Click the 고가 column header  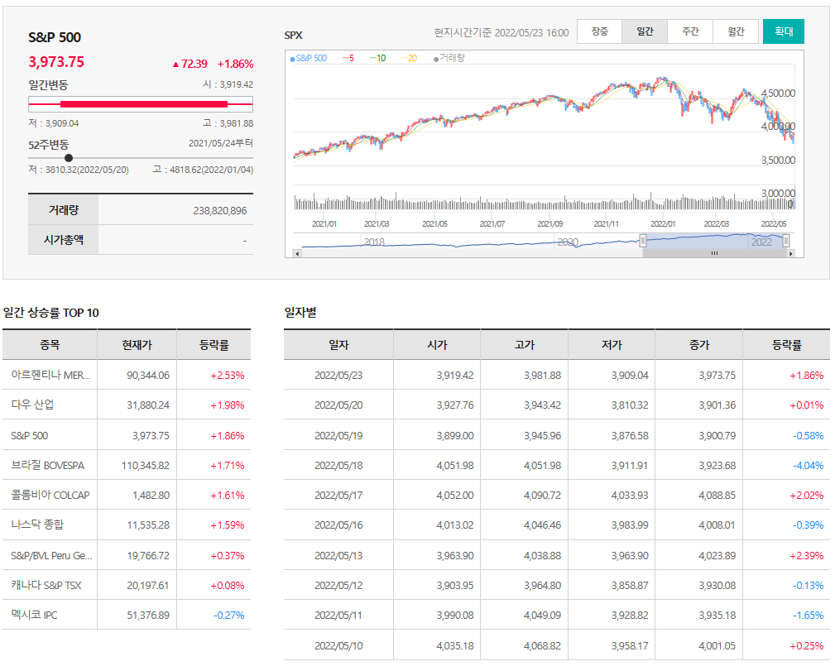(x=525, y=345)
